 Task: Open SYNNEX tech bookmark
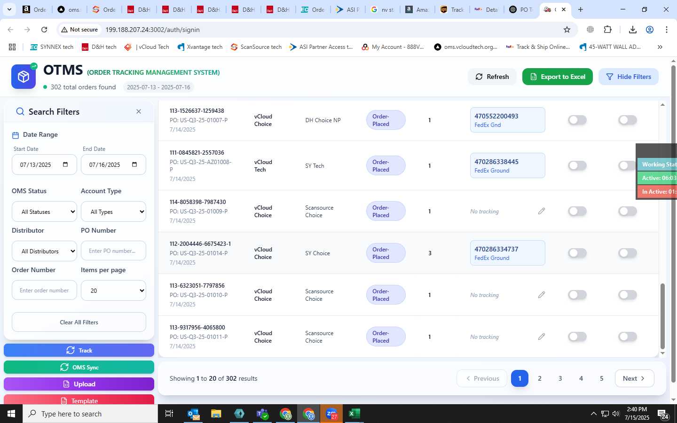pos(52,47)
